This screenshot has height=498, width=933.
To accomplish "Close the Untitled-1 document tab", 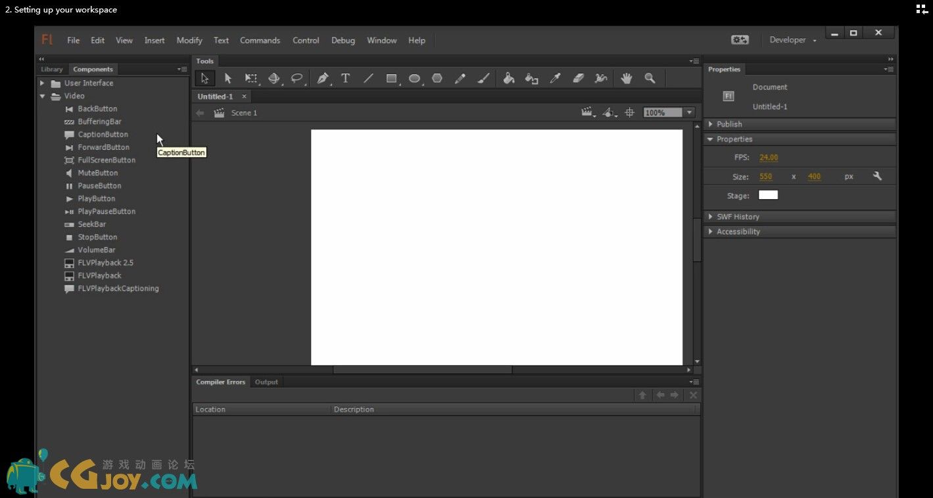I will (x=244, y=97).
